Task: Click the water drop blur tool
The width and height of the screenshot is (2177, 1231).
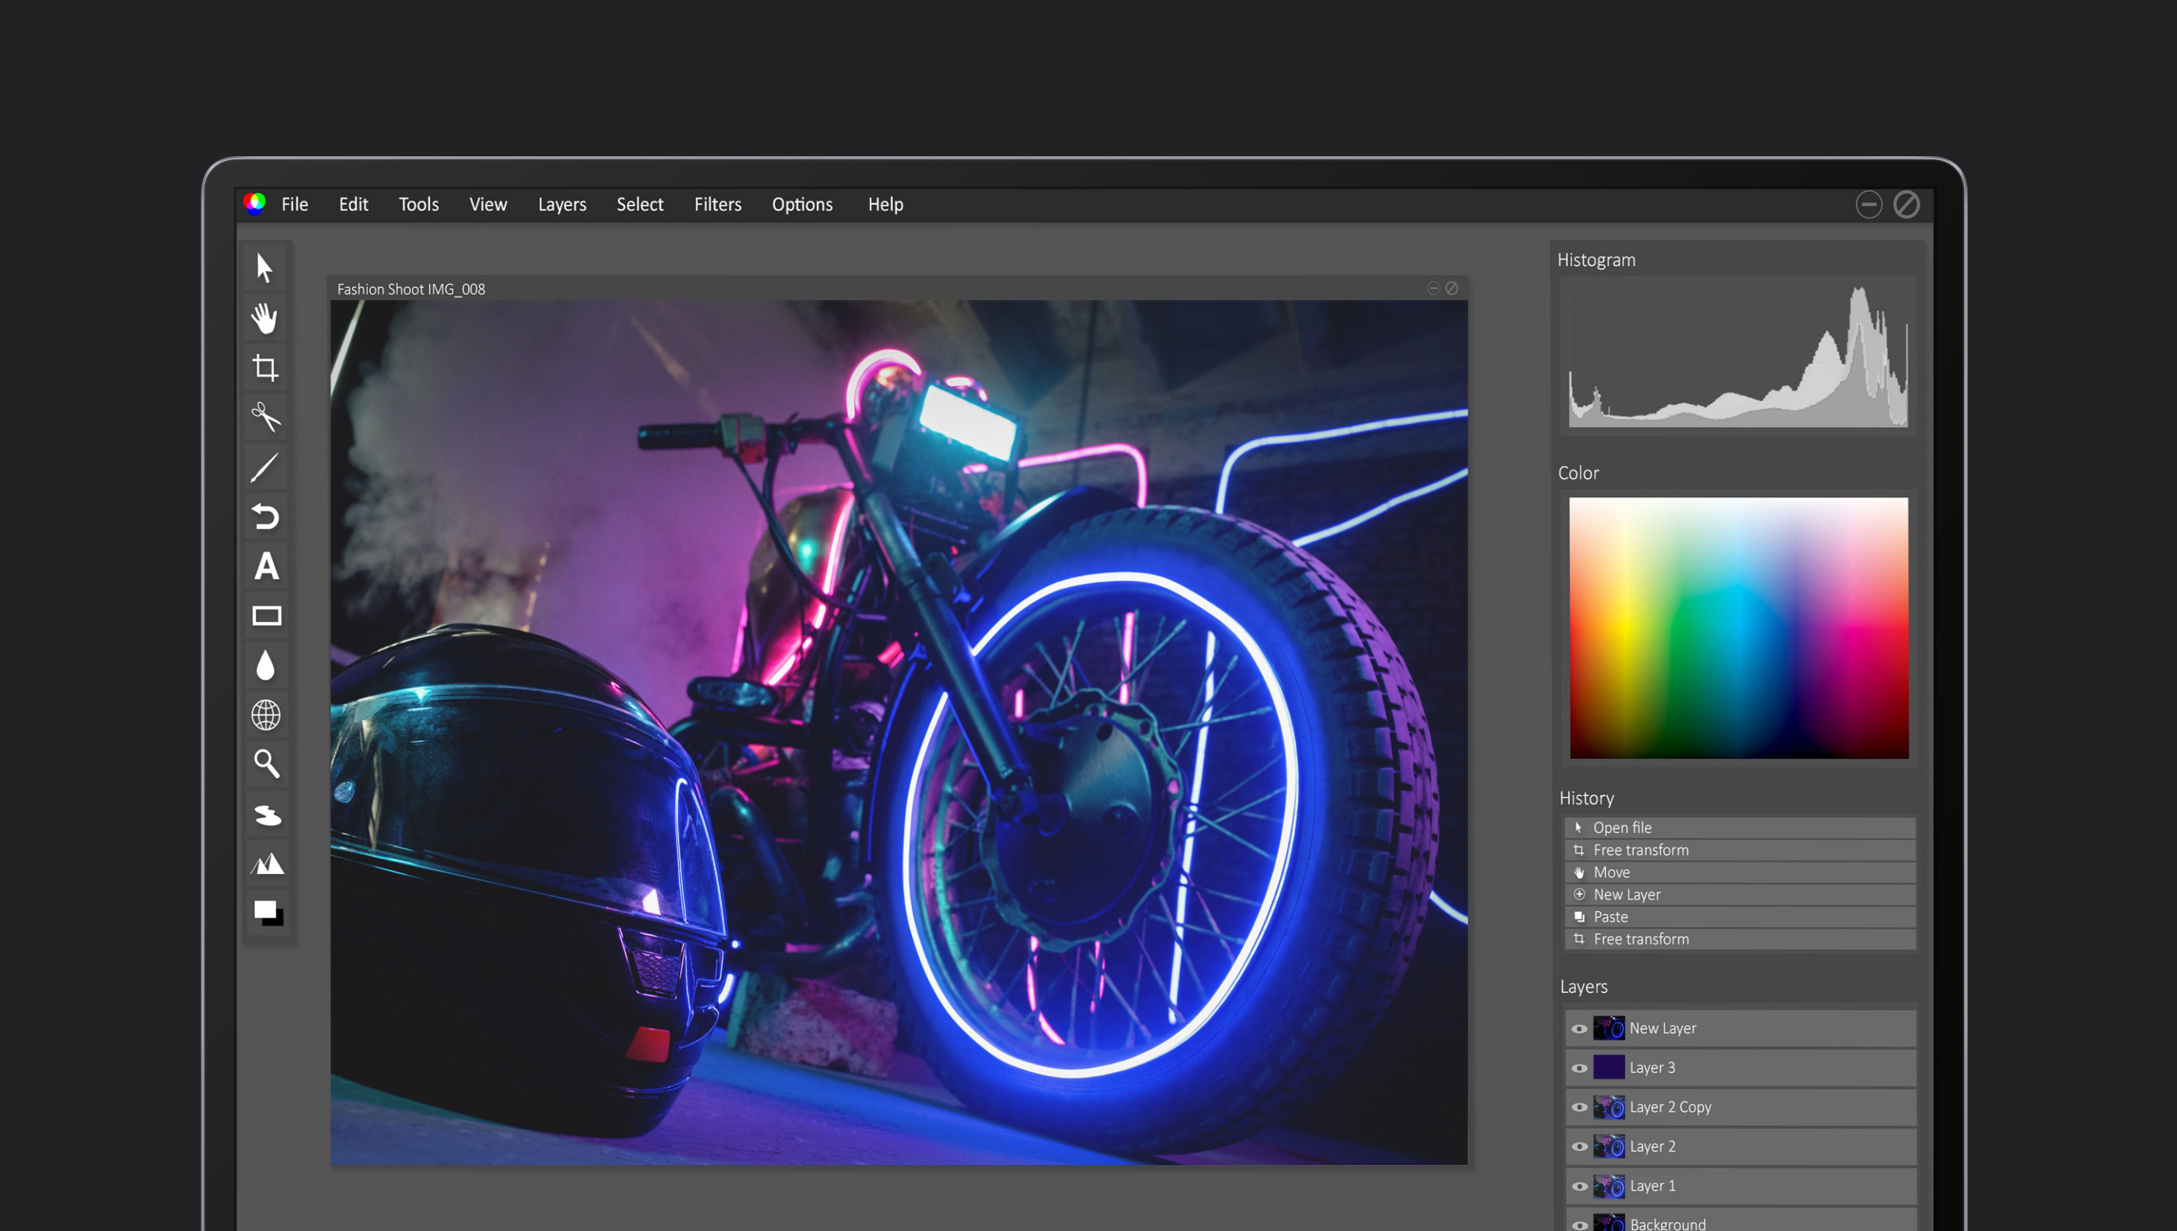Action: click(x=265, y=665)
